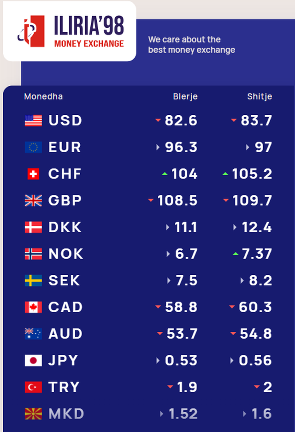Click the Blerje column header
295x432 pixels.
(x=185, y=96)
